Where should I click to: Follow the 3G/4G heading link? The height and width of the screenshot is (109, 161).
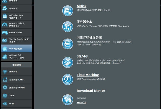coord(82,56)
